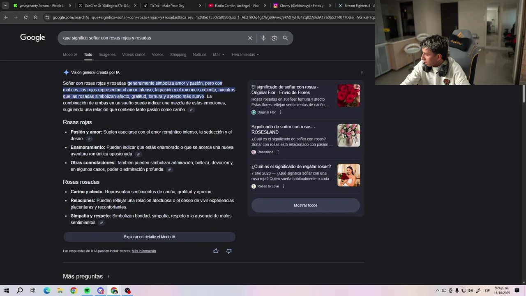
Task: Open Windows taskbar search
Action: 20,291
